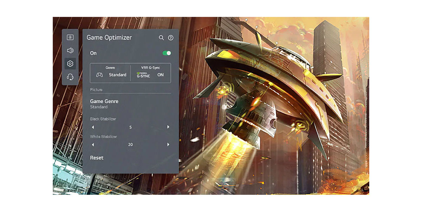Open the sound settings speaker icon

70,50
